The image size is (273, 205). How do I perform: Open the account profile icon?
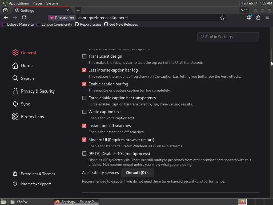tap(249, 17)
